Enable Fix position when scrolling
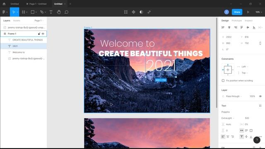Screen dimensions: 265x149 point(223,81)
